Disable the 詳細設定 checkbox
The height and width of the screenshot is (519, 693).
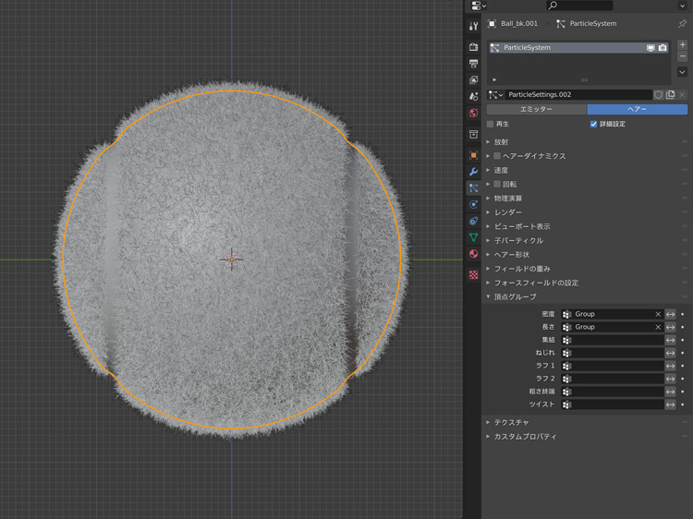(593, 124)
